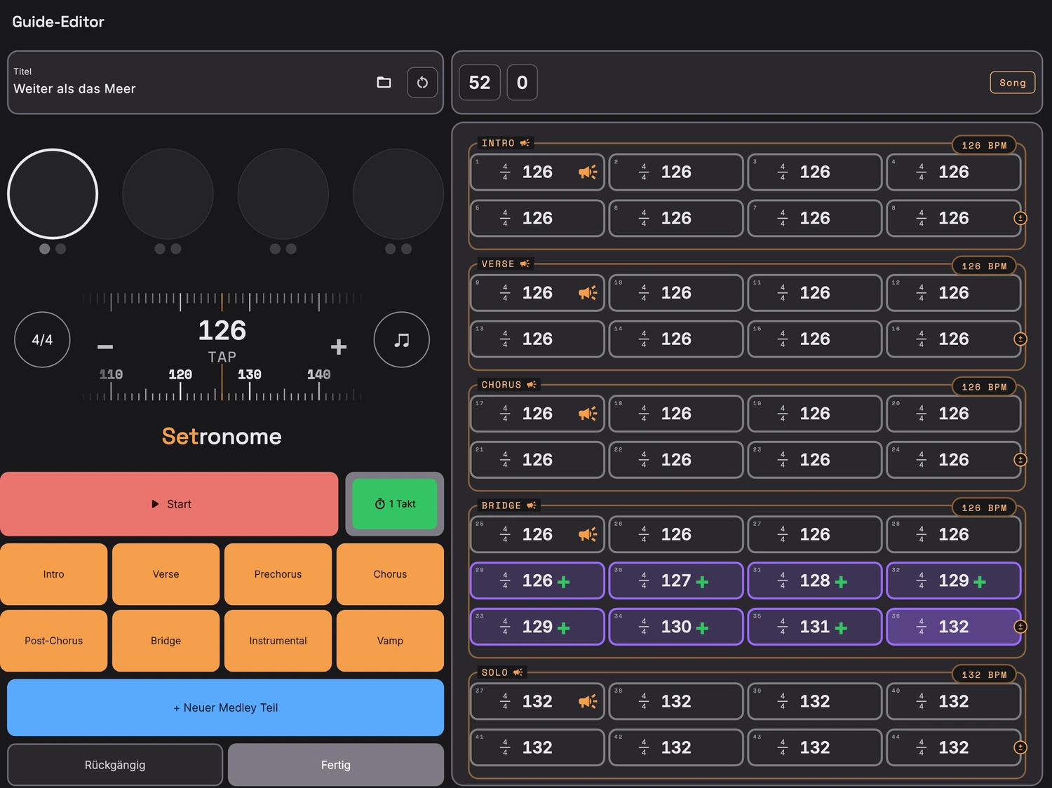Toggle the green 1 Takt count-in button
This screenshot has width=1052, height=788.
click(395, 504)
